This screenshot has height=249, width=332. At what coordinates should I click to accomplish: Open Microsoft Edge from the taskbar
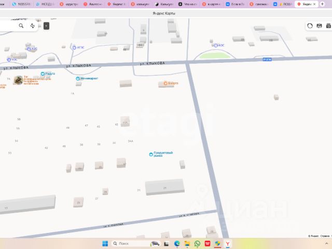tap(177, 244)
